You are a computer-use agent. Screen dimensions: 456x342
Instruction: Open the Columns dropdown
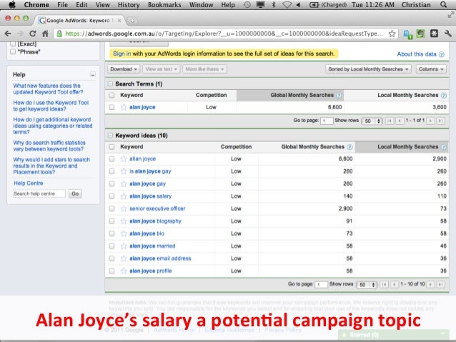click(431, 69)
